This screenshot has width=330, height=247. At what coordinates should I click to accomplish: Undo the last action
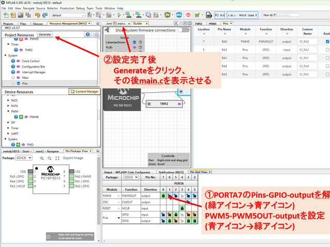[38, 15]
